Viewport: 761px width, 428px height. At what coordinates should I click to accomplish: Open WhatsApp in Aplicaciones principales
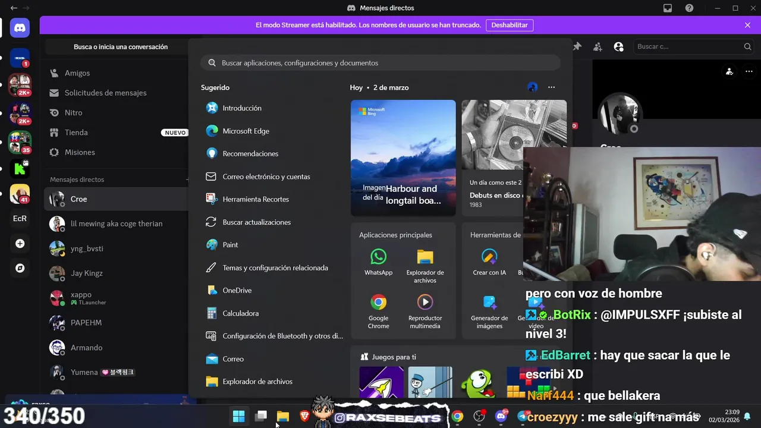378,262
